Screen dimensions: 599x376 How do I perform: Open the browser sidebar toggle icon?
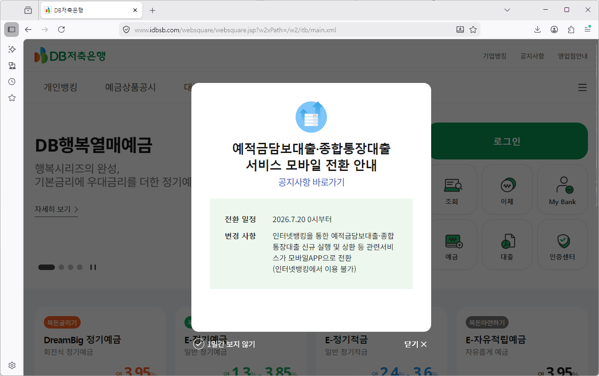(x=12, y=29)
